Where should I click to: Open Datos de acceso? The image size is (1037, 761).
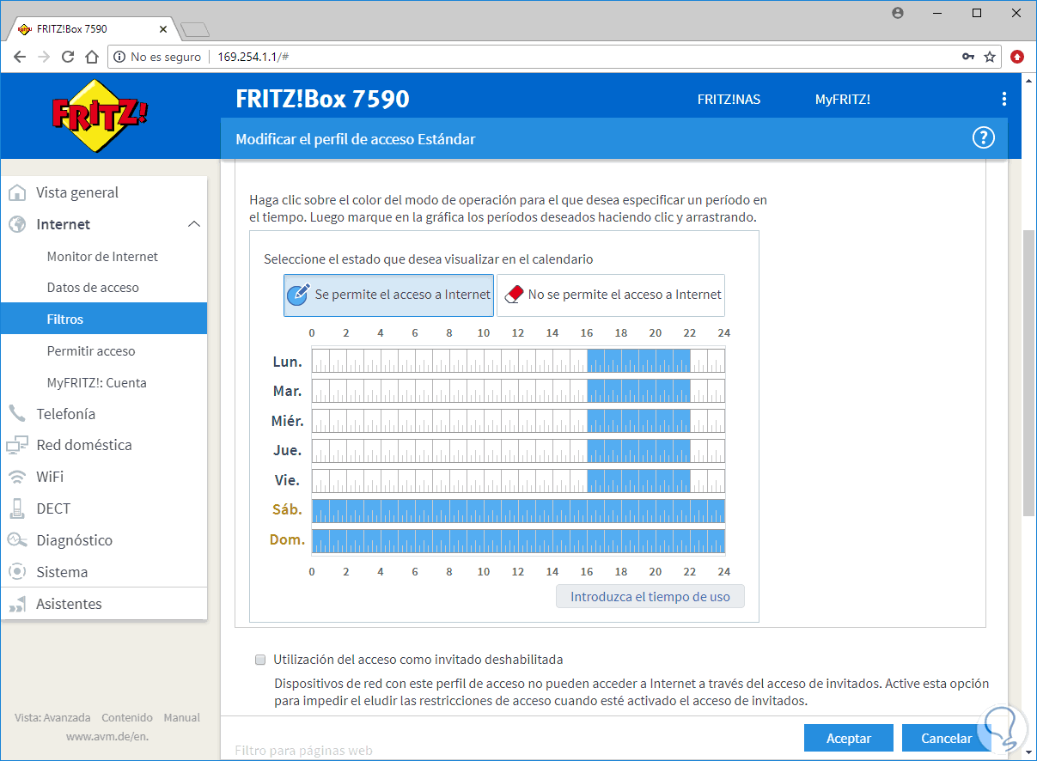(x=93, y=288)
